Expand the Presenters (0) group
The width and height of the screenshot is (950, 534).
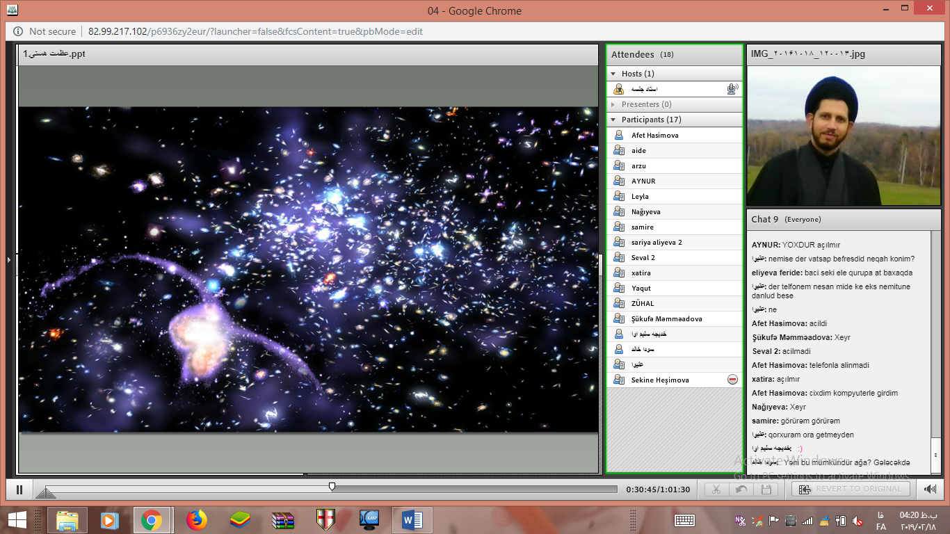613,104
